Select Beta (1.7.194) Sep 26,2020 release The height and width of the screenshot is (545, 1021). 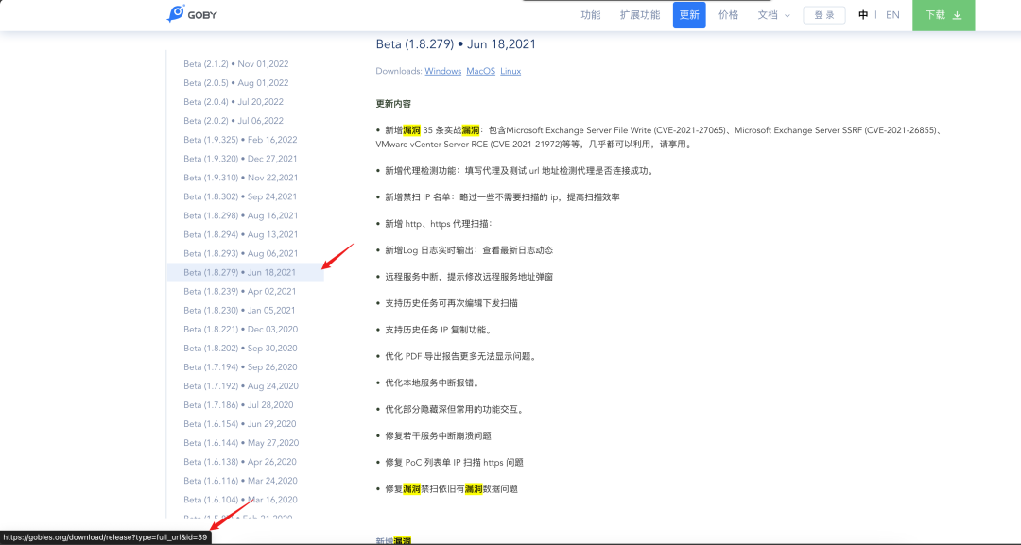pos(240,366)
